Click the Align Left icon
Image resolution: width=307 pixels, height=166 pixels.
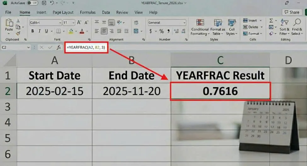pos(97,31)
